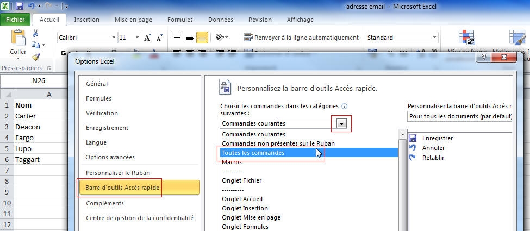Open the Fichier tab
The image size is (530, 231).
coord(15,20)
